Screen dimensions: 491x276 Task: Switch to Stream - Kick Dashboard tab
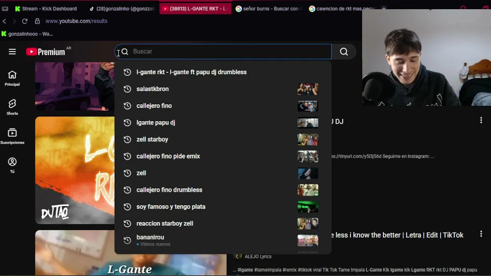(46, 8)
